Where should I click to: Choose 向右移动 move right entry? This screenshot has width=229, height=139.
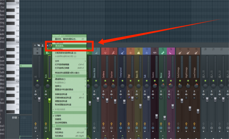pyautogui.click(x=69, y=136)
